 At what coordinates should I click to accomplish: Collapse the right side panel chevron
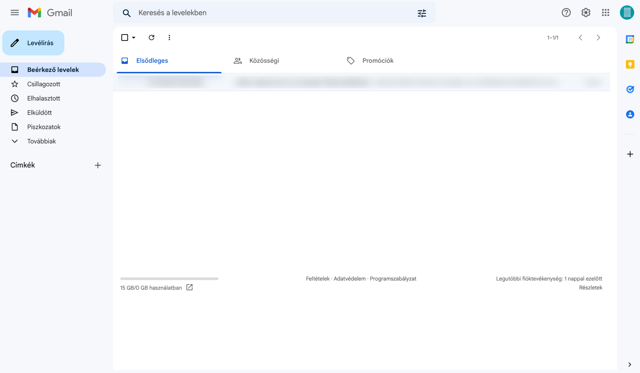629,364
